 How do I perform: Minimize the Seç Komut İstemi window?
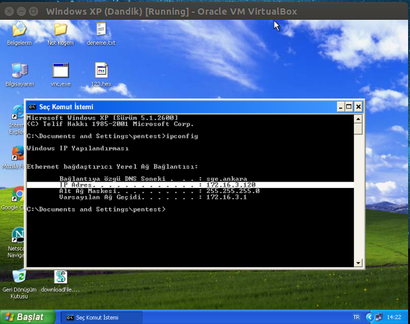coord(340,107)
